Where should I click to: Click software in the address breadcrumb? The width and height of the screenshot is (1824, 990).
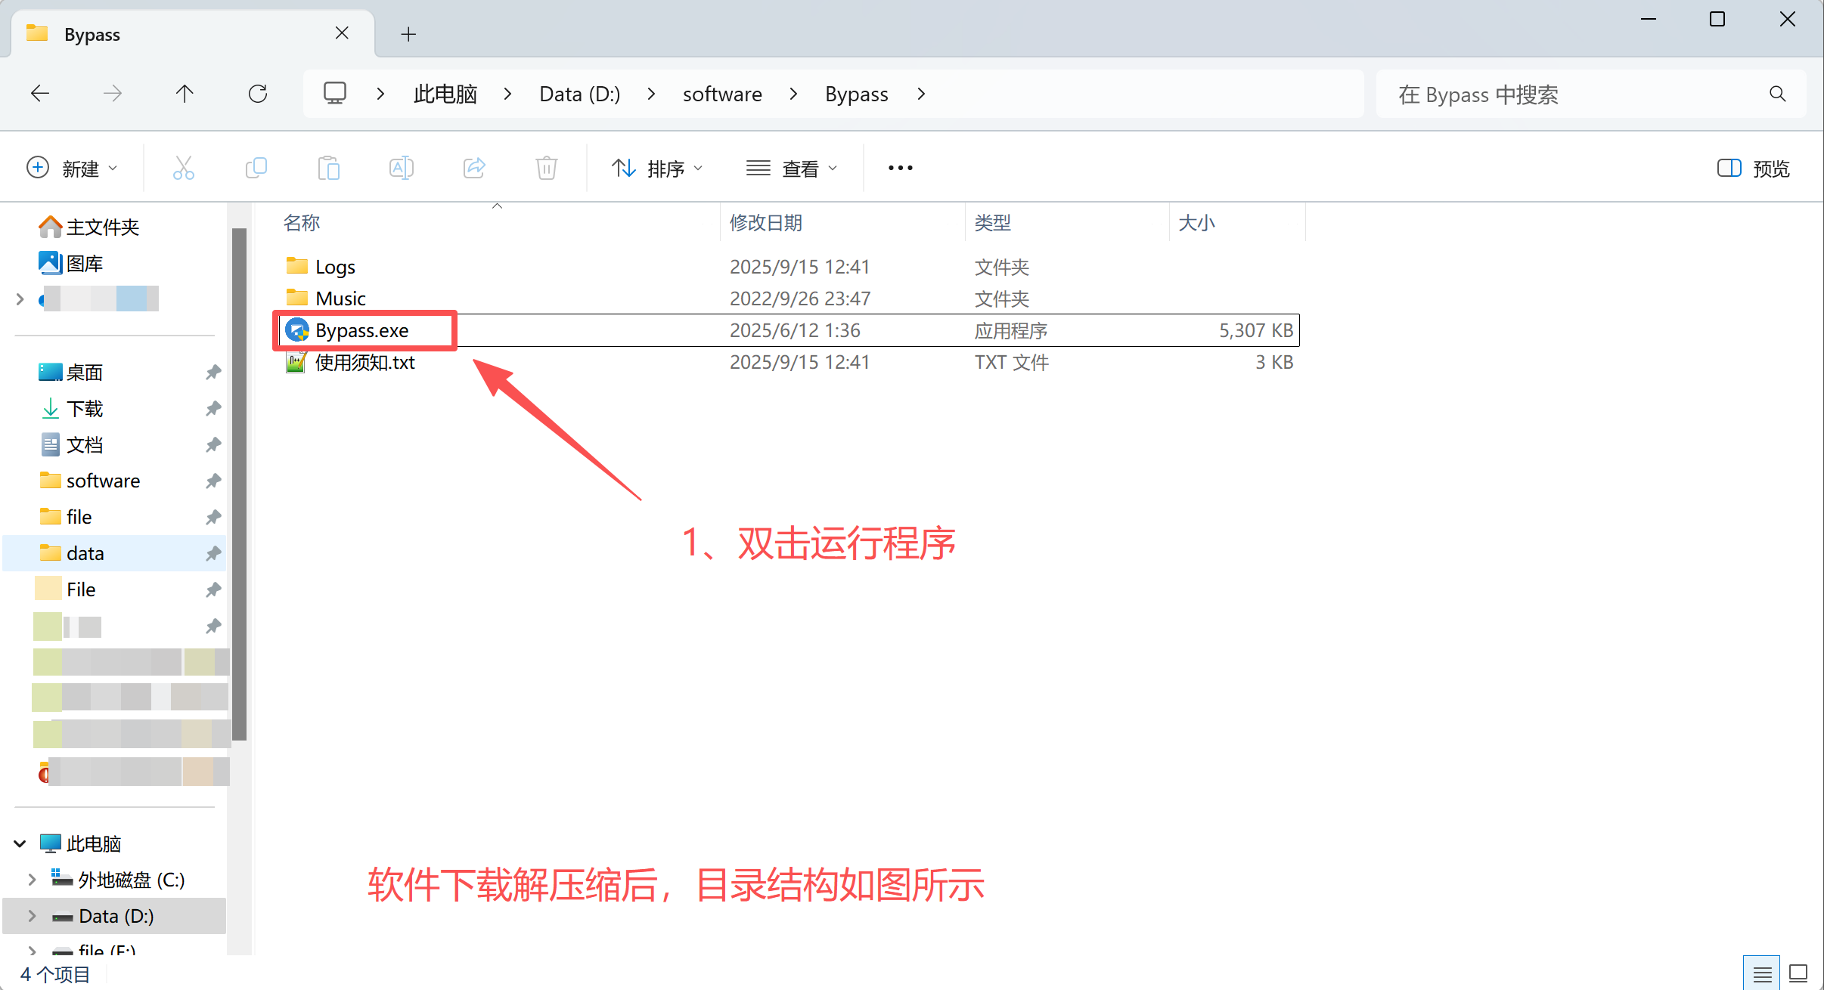[x=722, y=94]
